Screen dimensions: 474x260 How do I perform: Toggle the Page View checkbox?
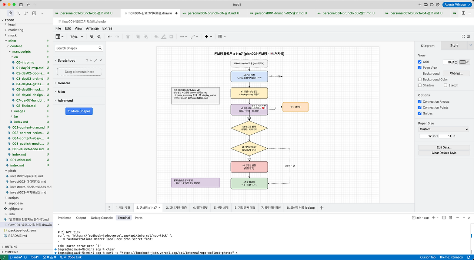[x=420, y=68]
